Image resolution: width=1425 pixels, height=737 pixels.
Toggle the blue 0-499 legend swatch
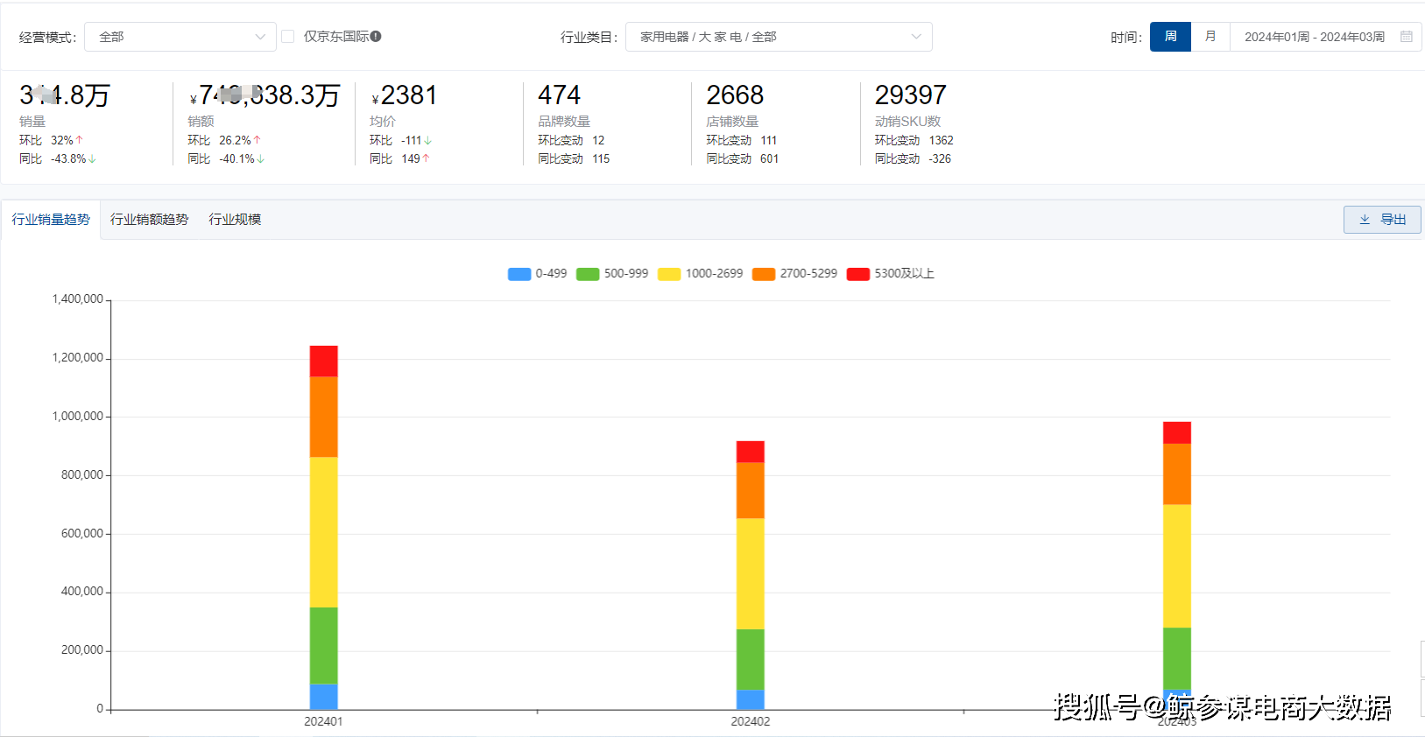[x=519, y=274]
